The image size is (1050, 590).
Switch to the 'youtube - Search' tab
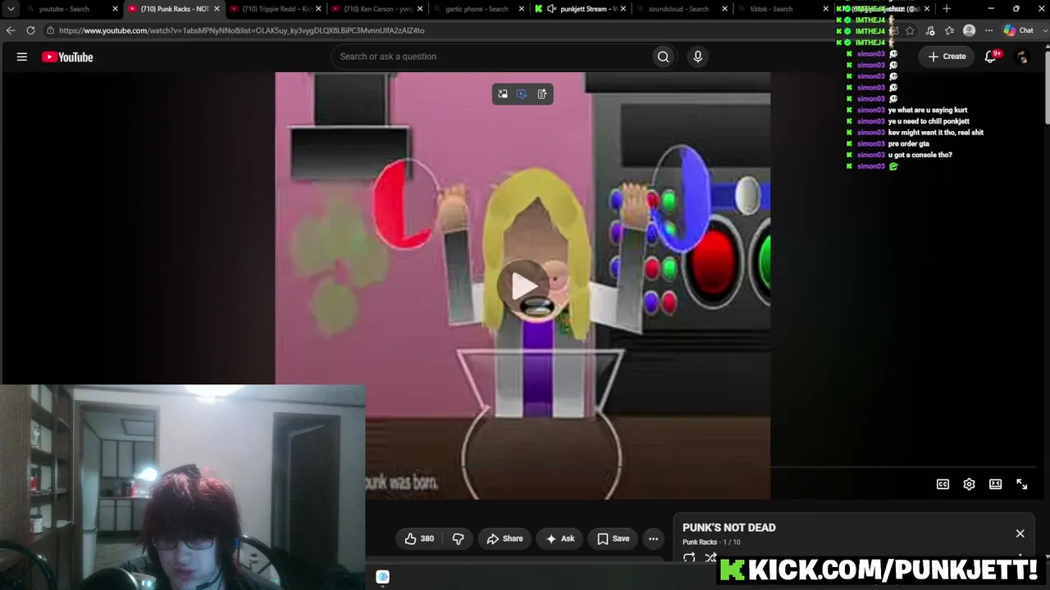click(71, 9)
